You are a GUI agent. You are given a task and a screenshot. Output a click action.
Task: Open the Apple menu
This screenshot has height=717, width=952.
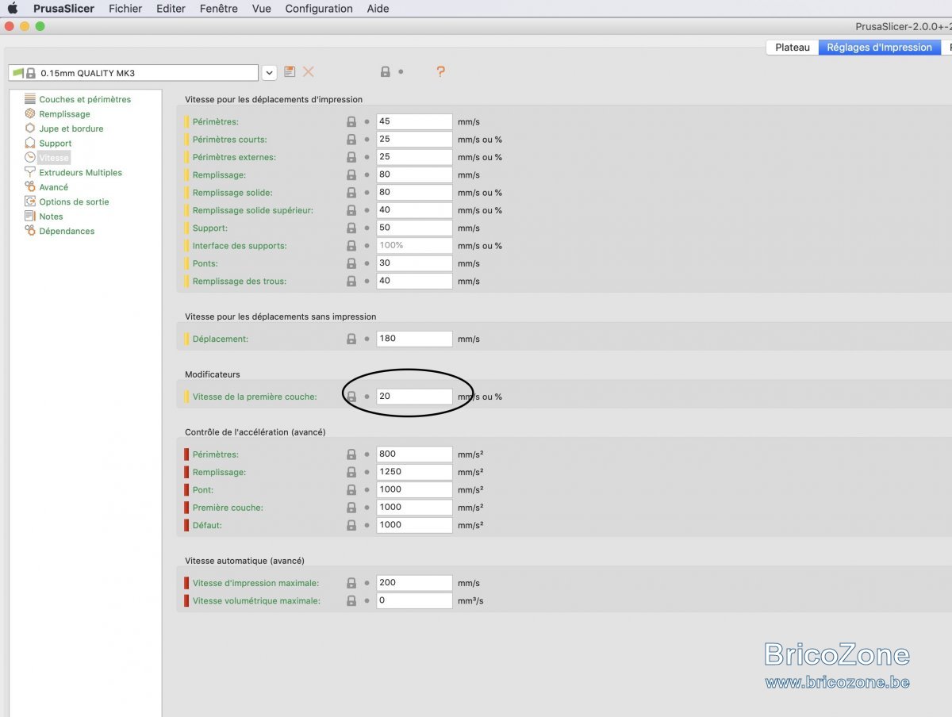[x=12, y=9]
